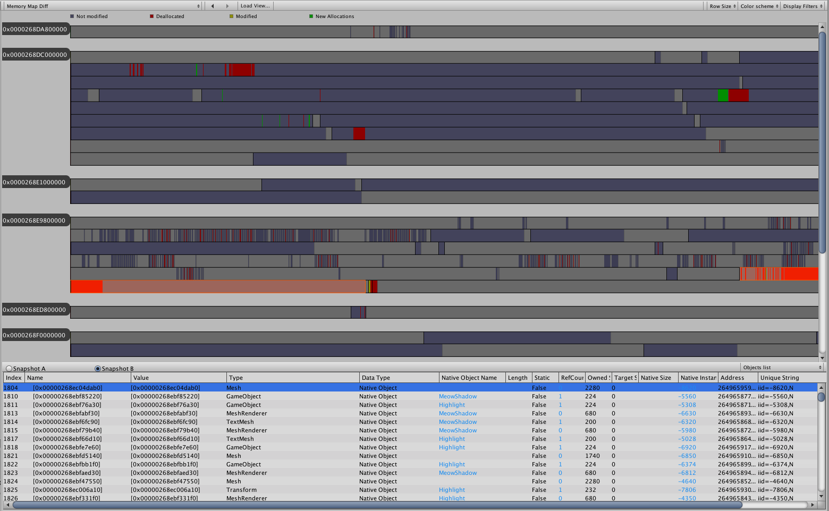Open the Display Filters dropdown
The width and height of the screenshot is (829, 511).
(801, 5)
